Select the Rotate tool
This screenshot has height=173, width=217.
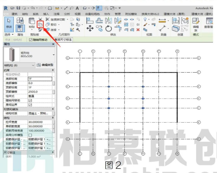click(108, 29)
